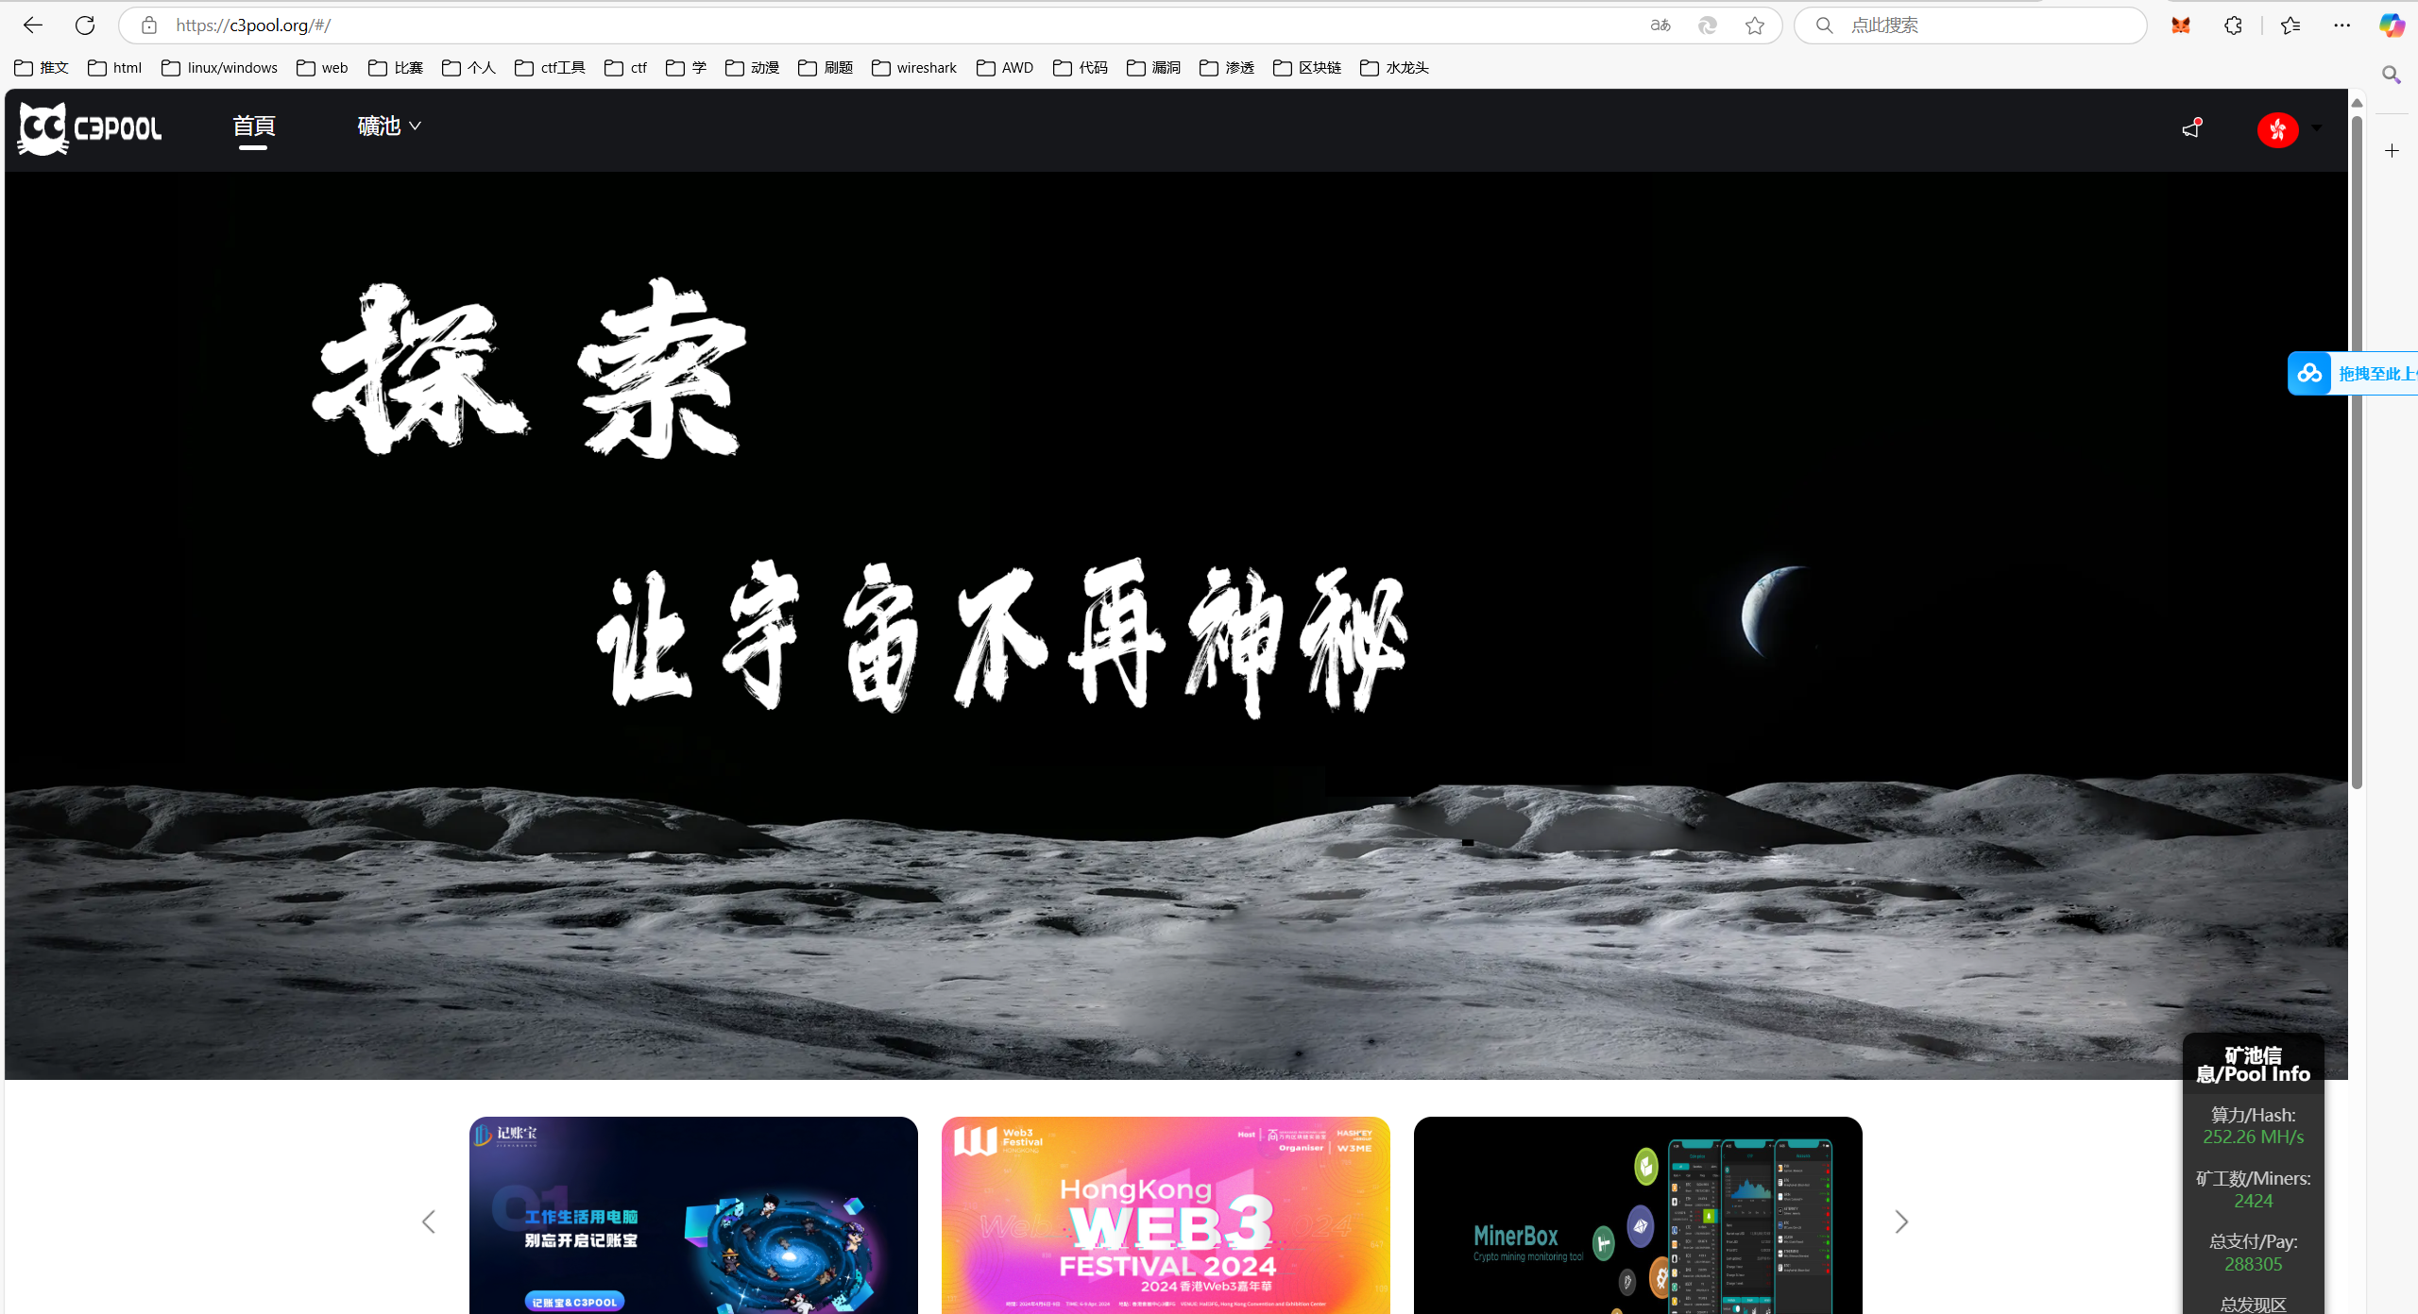Click the MetaMask fox extension icon

point(2180,25)
